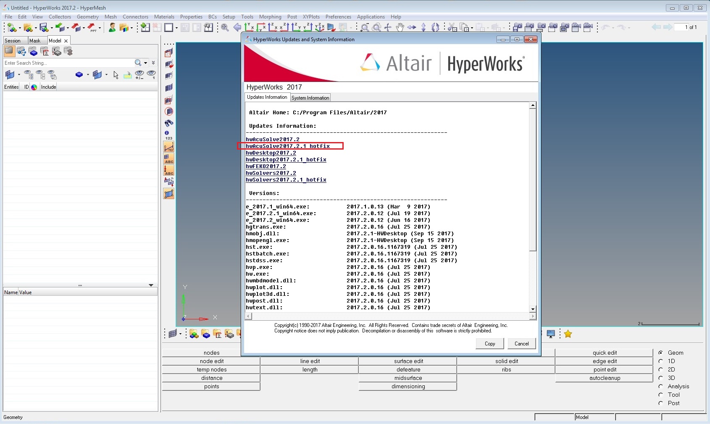Image resolution: width=710 pixels, height=424 pixels.
Task: Click the scissors cut icon in toolbar
Action: coord(452,28)
